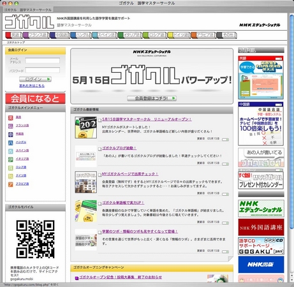Screen dimensions: 294x287
Task: Click the small icon beside the MYゴガクルページ headline
Action: [x=99, y=175]
